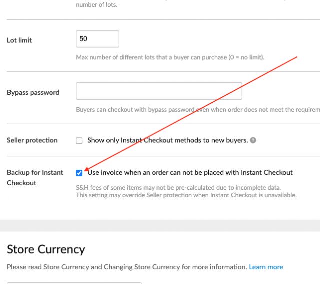The width and height of the screenshot is (320, 284).
Task: Open the dropdown below the Store Currency text
Action: [75, 282]
